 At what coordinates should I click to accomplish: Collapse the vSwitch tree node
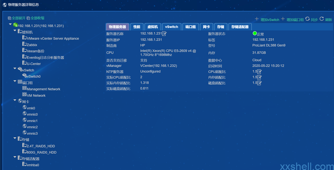point(15,69)
